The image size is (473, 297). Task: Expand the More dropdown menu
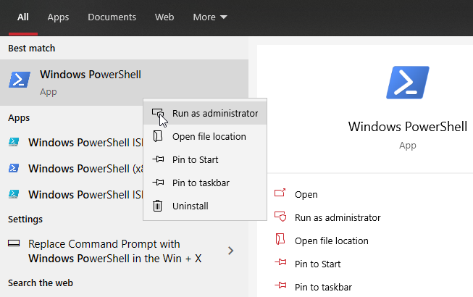click(210, 17)
